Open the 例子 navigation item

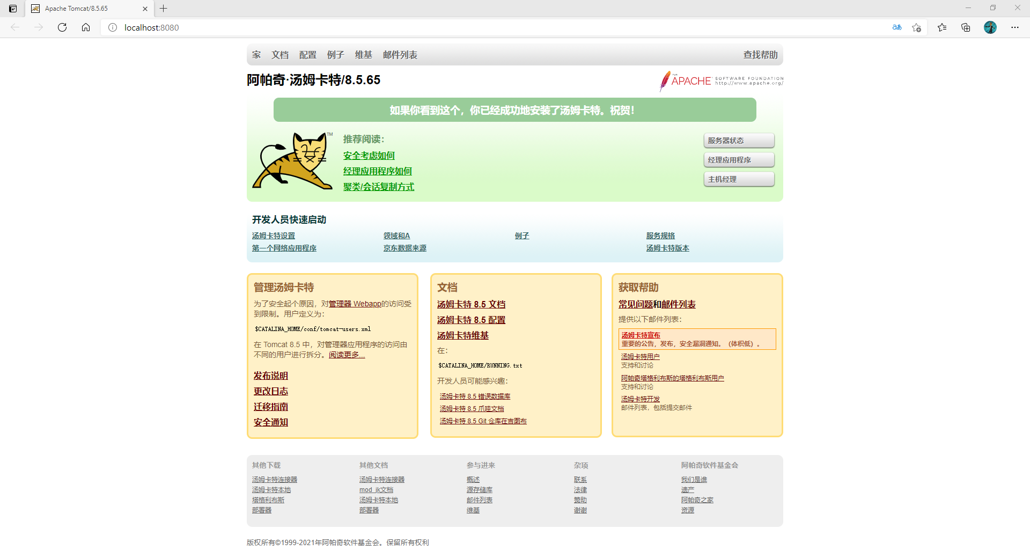[x=336, y=55]
